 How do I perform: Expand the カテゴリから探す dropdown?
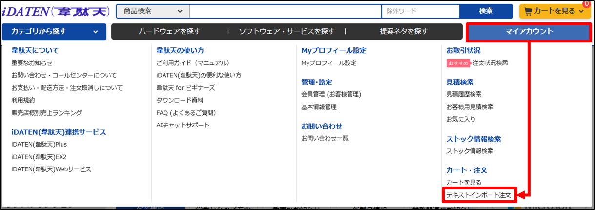[54, 32]
